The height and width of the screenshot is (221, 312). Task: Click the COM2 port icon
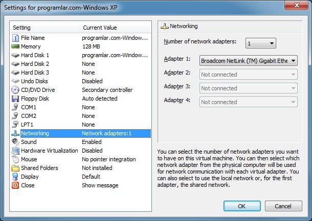[x=15, y=116]
